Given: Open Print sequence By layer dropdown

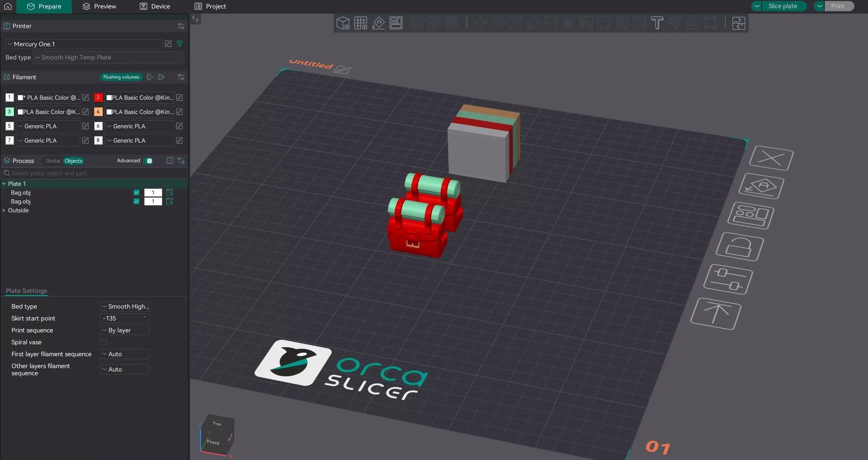Looking at the screenshot, I should point(124,330).
